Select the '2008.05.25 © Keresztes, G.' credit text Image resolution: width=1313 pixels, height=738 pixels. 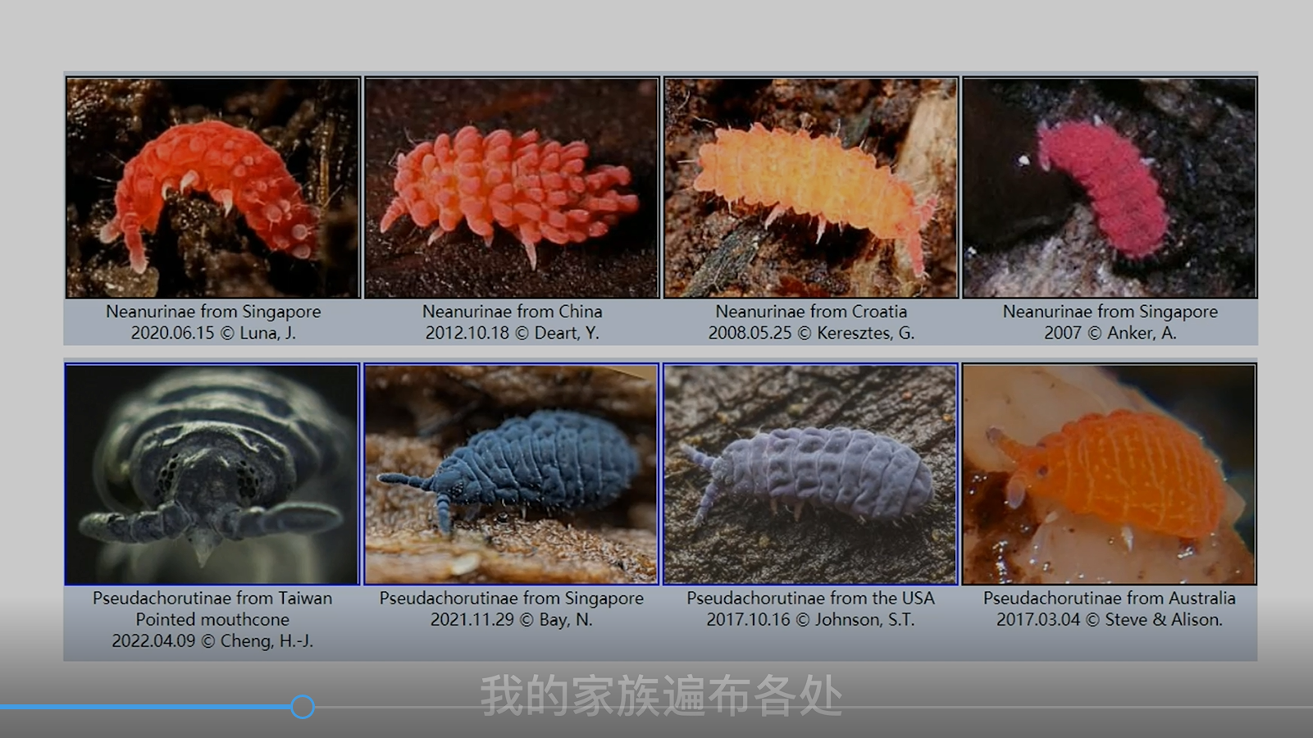tap(810, 333)
